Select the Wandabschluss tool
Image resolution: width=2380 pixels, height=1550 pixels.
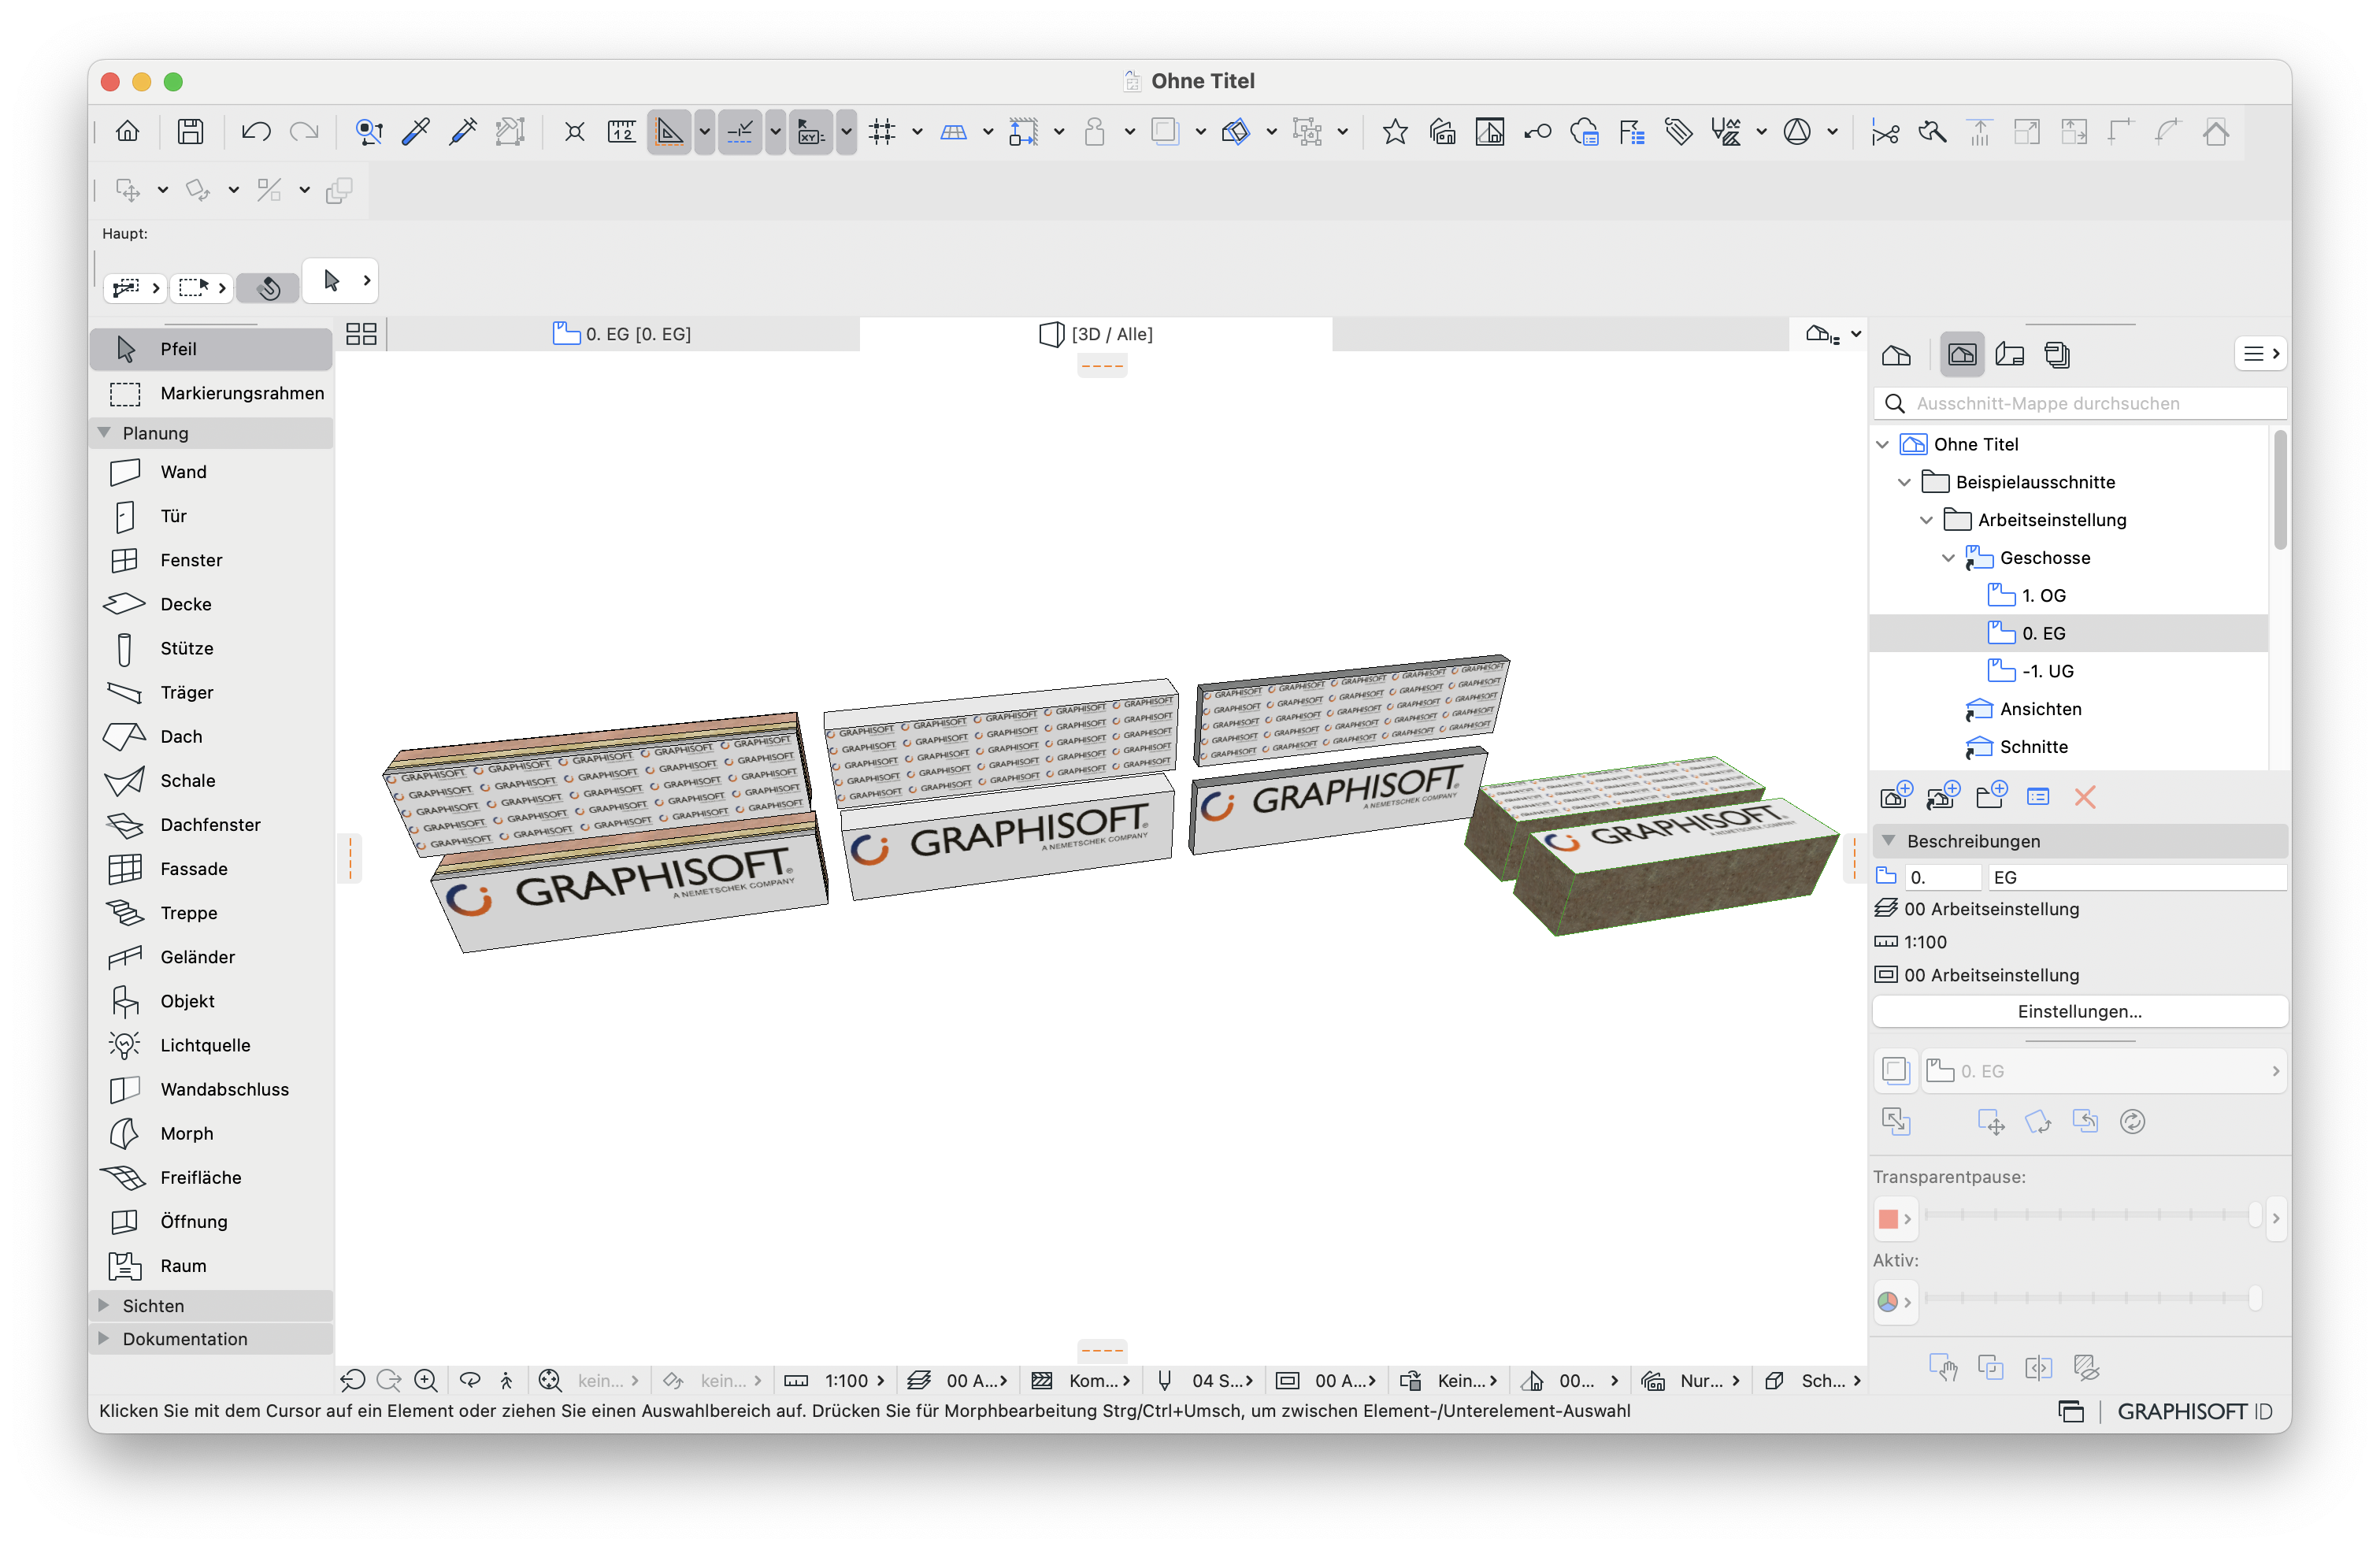[211, 1089]
